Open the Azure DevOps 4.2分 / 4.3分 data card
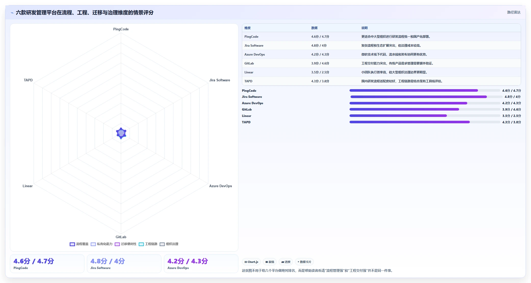531x283 pixels. (201, 264)
